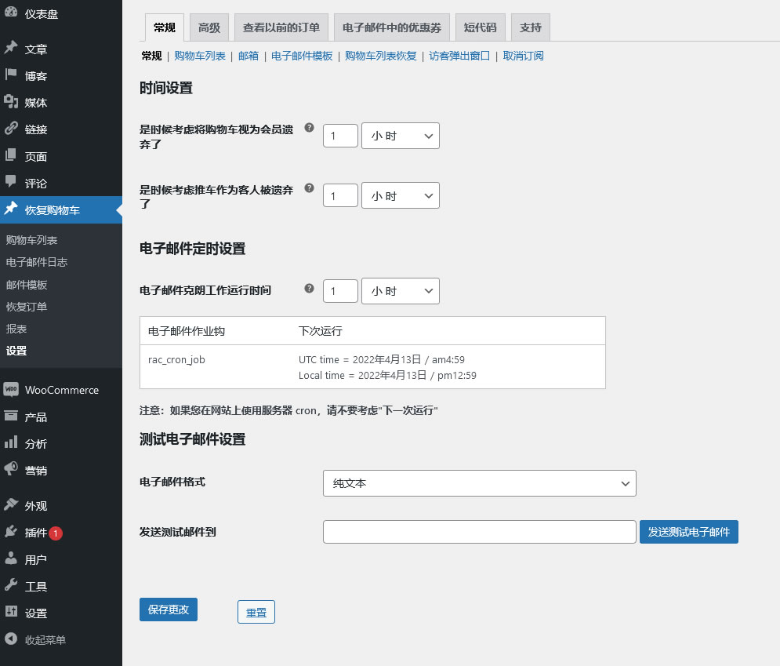Switch to the 高级 tab
780x666 pixels.
[209, 27]
